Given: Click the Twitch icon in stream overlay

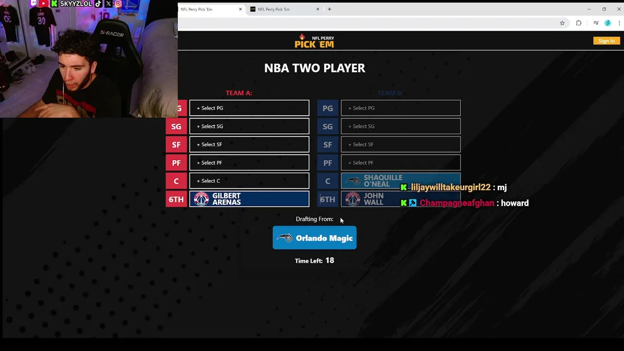Looking at the screenshot, I should 34,3.
